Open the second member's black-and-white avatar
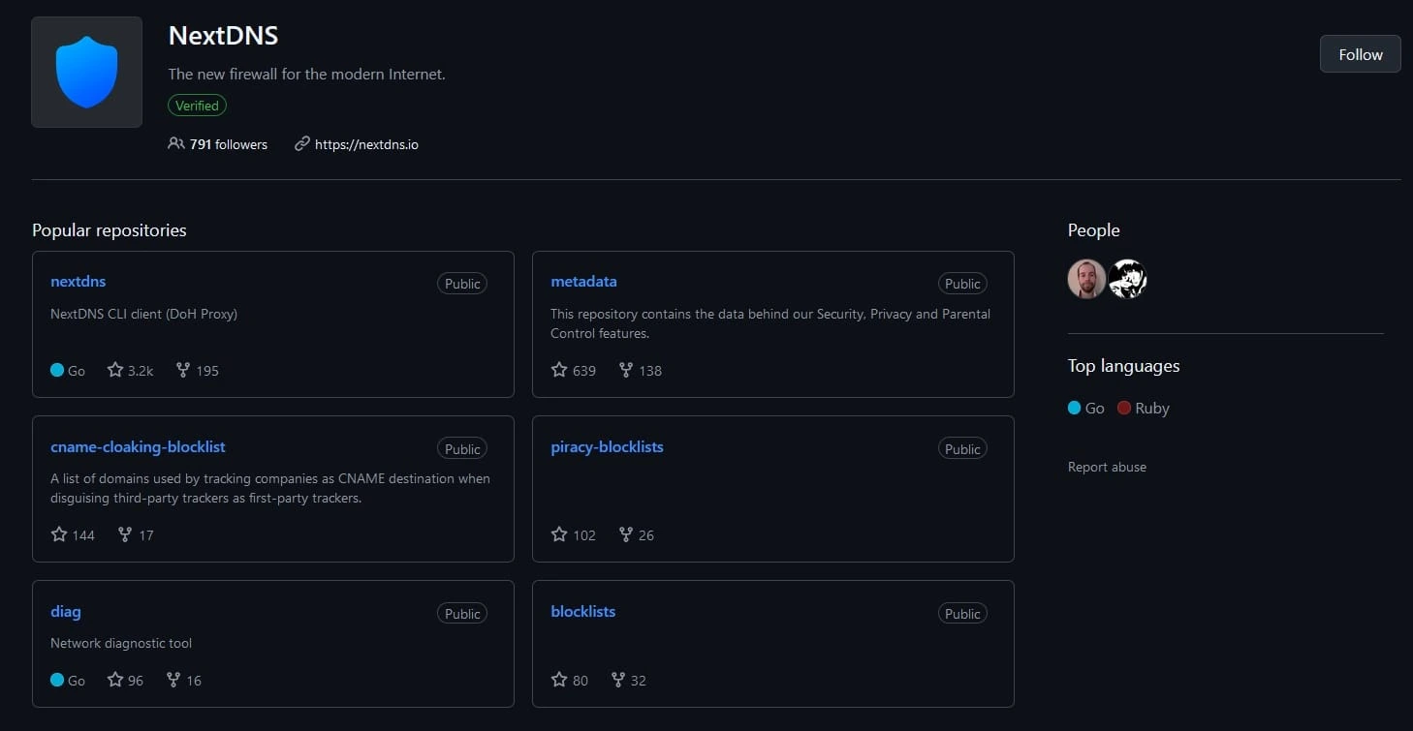The width and height of the screenshot is (1413, 731). [x=1127, y=279]
